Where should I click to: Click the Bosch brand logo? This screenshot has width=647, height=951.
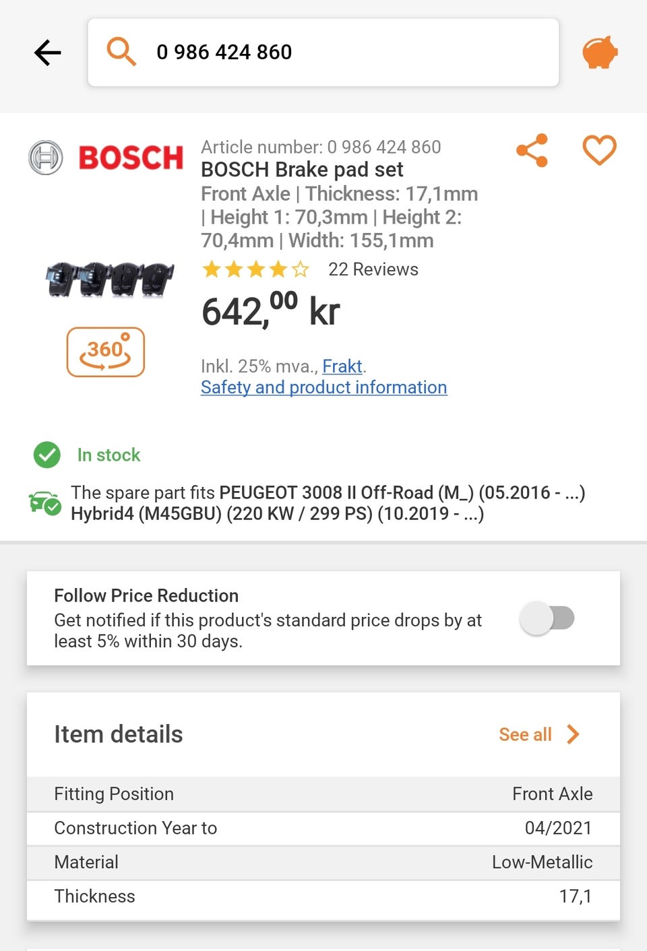pos(106,158)
